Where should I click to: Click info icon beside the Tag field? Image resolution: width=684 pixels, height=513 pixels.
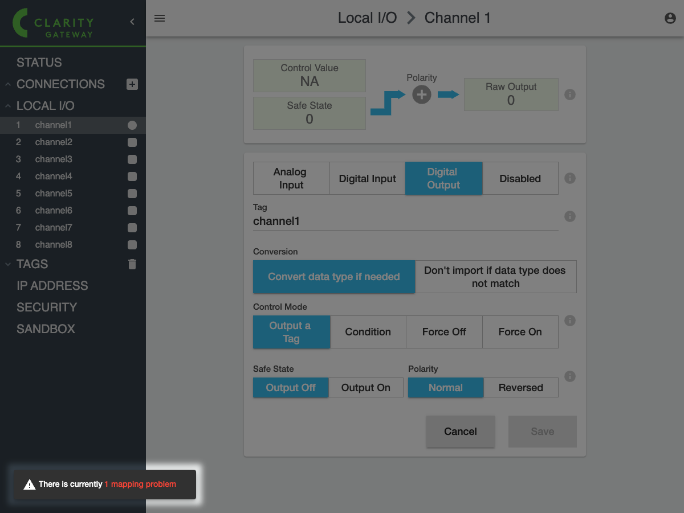click(x=569, y=216)
